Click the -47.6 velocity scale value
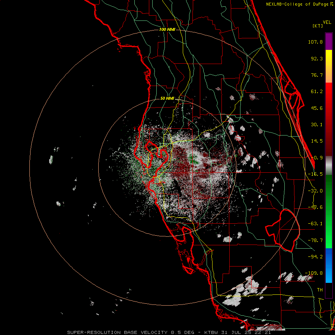This screenshot has width=335, height=335. 315,207
